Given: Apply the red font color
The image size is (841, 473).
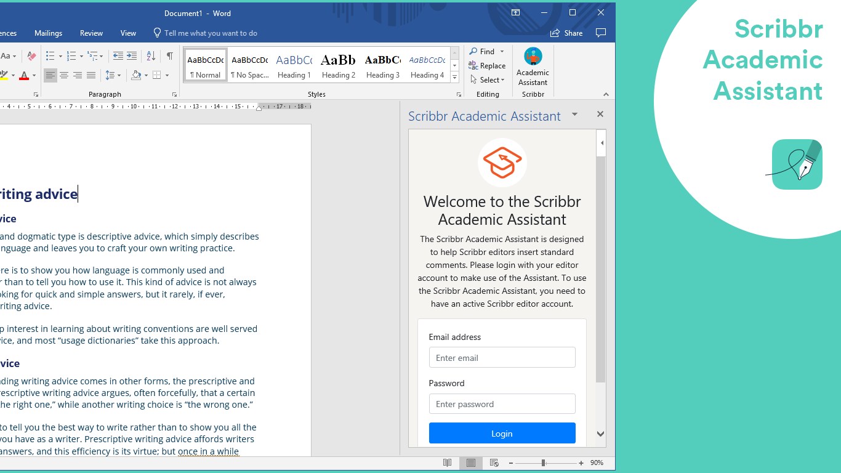Looking at the screenshot, I should point(24,75).
